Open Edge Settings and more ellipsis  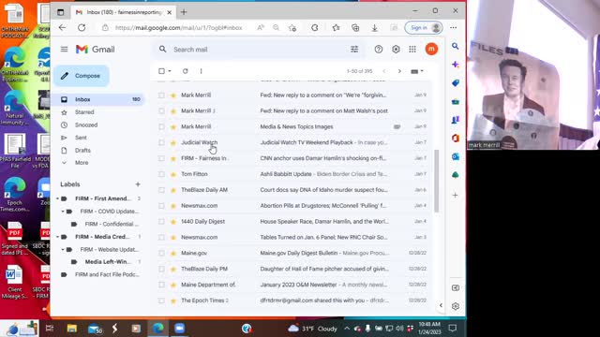tap(454, 27)
